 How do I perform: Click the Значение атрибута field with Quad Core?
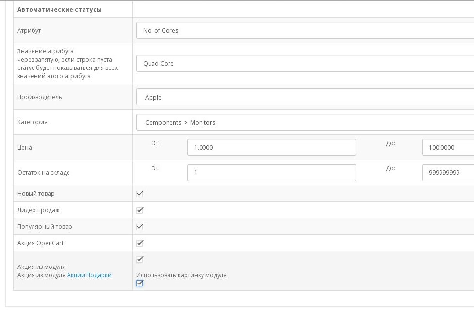[305, 64]
